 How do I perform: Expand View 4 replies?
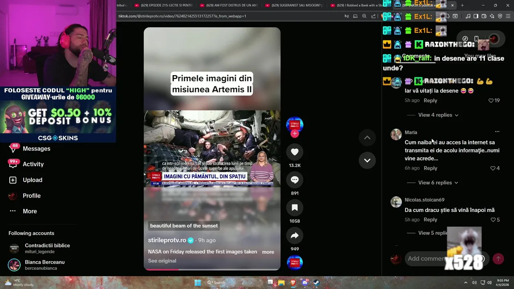pyautogui.click(x=438, y=115)
